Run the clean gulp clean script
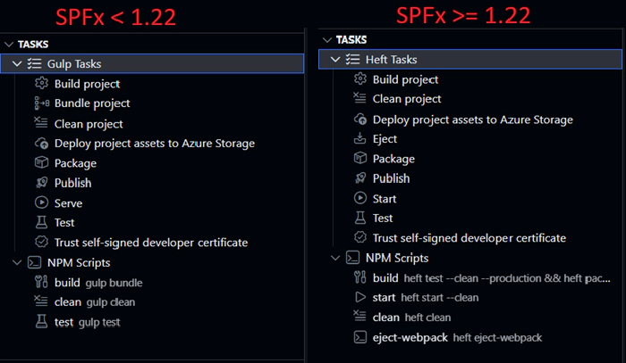Image resolution: width=626 pixels, height=363 pixels. coord(95,302)
